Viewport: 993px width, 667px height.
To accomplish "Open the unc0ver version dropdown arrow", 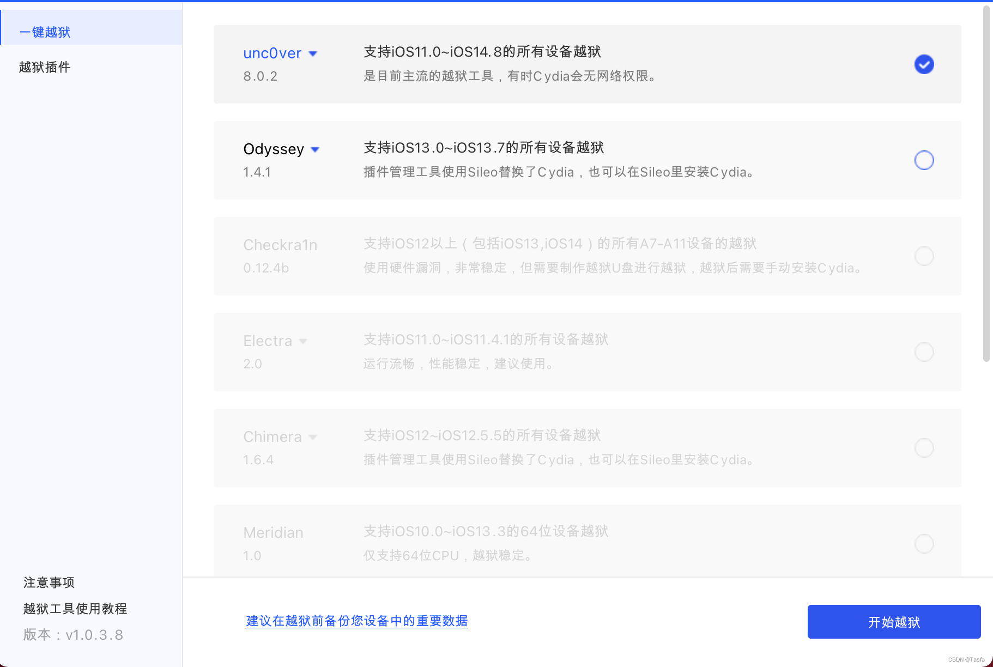I will (313, 53).
